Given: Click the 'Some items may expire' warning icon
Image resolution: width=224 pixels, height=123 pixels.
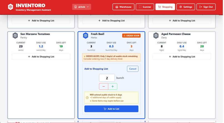Looking at the screenshot, I should coord(91,101).
